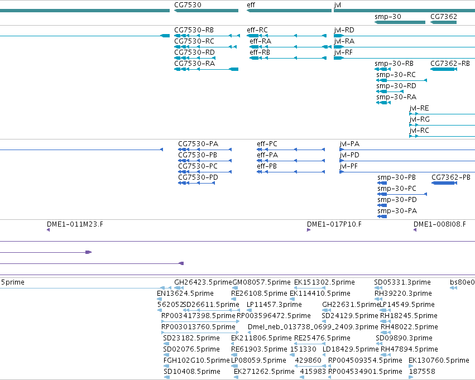The height and width of the screenshot is (380, 475).
Task: Click the jvl-PA protein label
Action: coord(349,144)
